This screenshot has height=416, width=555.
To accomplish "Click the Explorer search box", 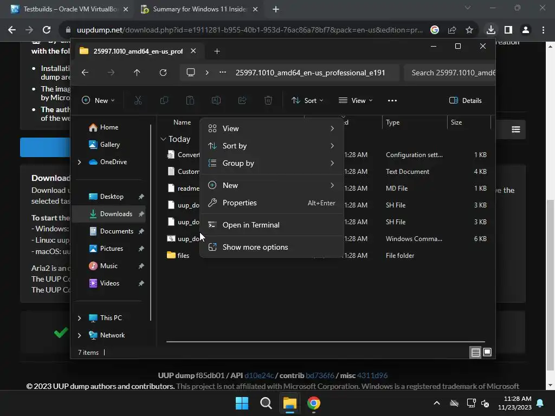I will [x=449, y=73].
